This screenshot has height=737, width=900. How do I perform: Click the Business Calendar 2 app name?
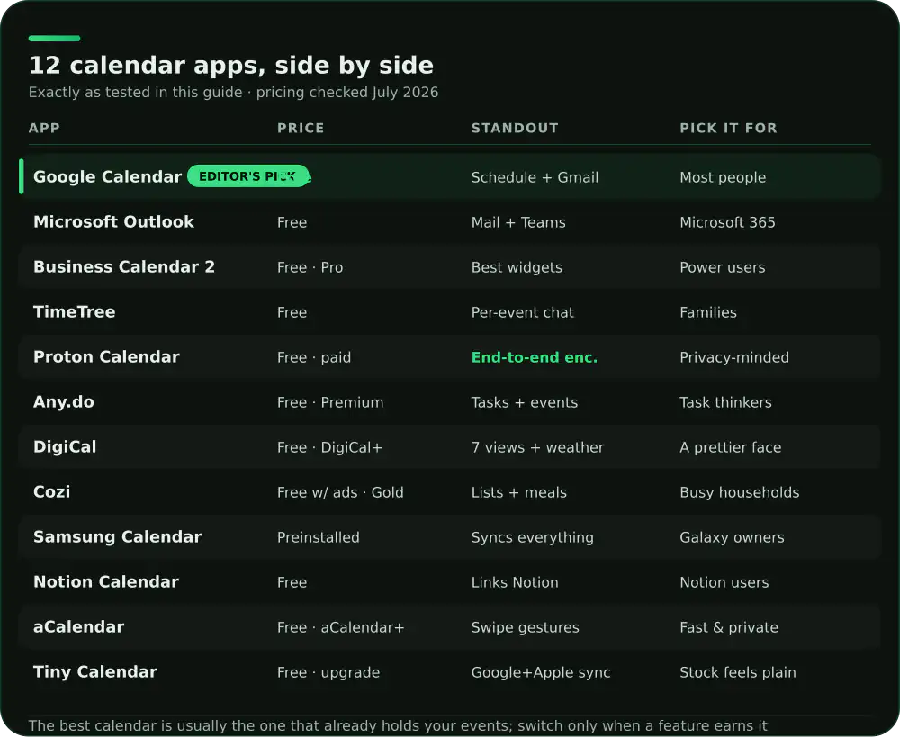[124, 267]
